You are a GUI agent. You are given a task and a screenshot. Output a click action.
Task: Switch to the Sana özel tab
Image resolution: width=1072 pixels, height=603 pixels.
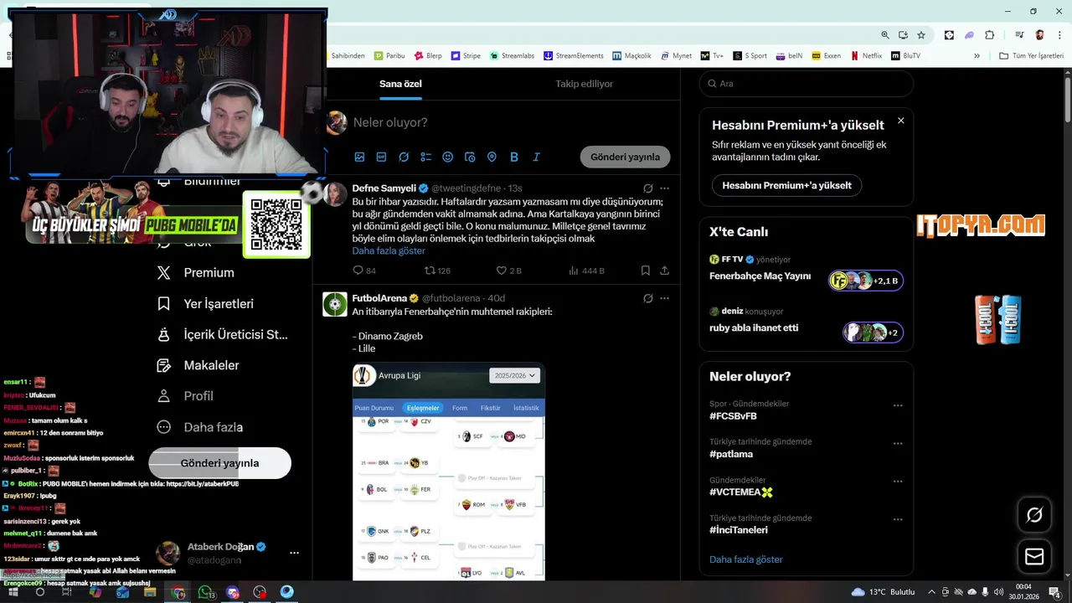[400, 84]
